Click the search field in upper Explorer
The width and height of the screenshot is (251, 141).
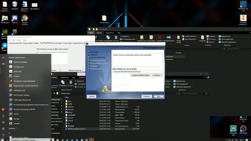point(238,49)
